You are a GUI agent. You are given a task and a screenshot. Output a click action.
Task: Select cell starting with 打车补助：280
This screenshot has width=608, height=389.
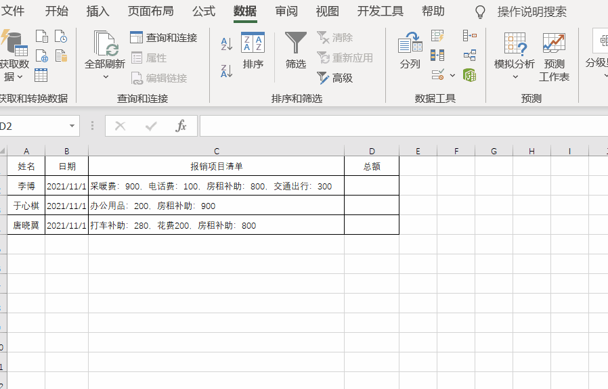tap(217, 225)
